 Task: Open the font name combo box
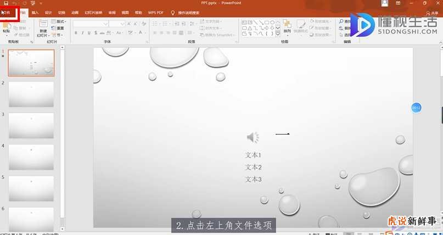91,24
